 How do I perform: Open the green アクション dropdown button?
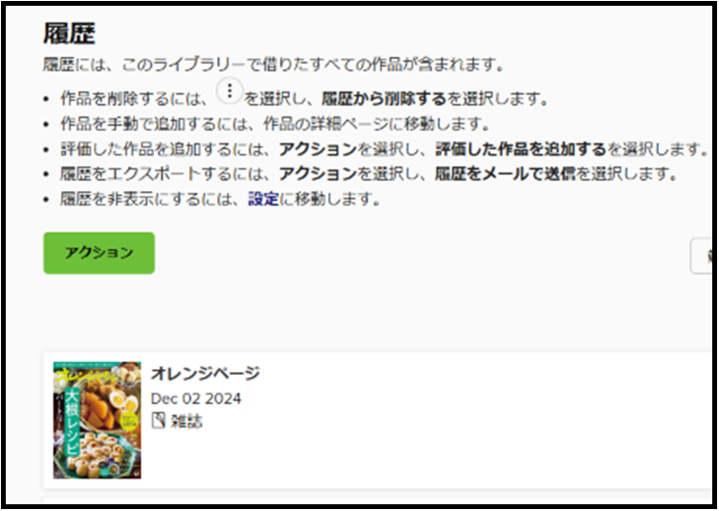click(99, 253)
